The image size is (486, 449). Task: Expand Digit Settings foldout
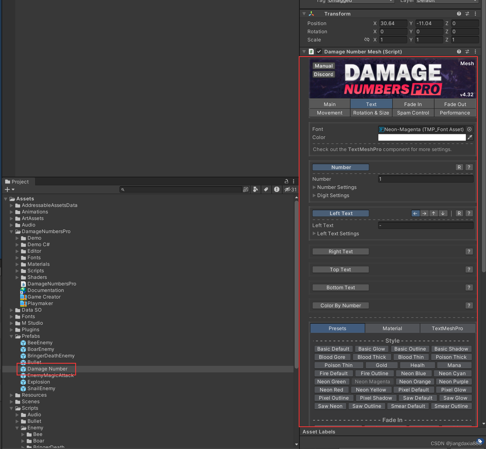[314, 195]
